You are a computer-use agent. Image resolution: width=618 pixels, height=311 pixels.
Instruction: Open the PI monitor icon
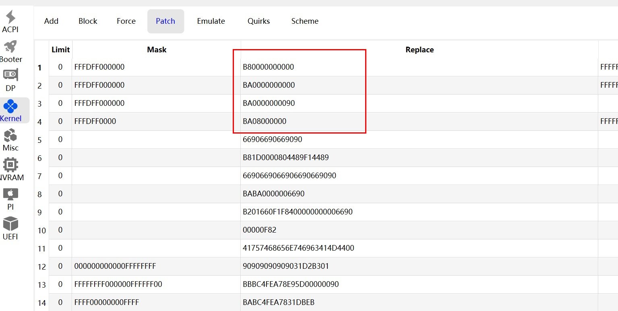pyautogui.click(x=10, y=195)
